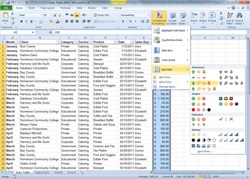Click Manage Rules menu entry
Image resolution: width=250 pixels, height=179 pixels.
(171, 87)
